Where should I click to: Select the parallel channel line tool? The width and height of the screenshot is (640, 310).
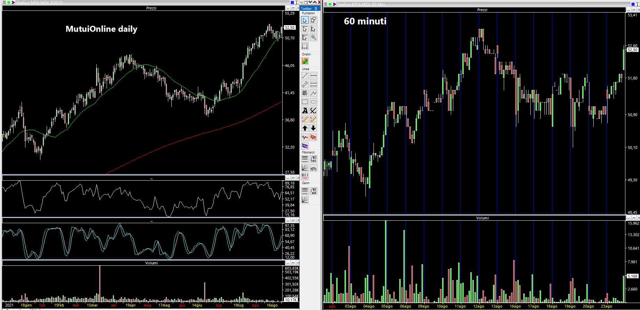pos(305,84)
